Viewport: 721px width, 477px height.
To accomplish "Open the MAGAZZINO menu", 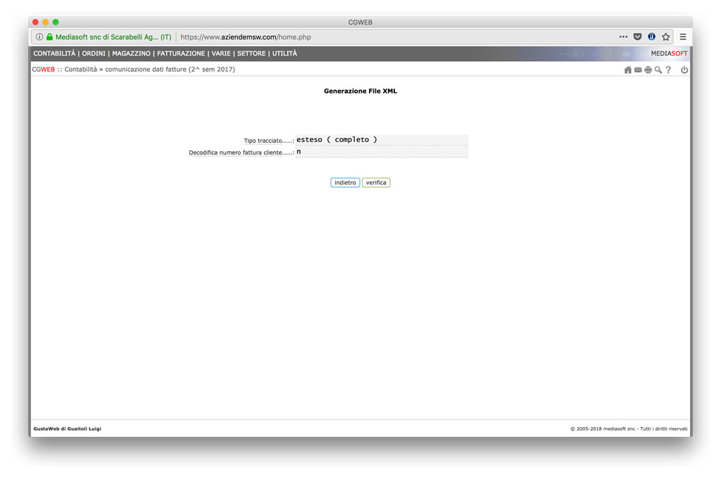I will (x=131, y=53).
